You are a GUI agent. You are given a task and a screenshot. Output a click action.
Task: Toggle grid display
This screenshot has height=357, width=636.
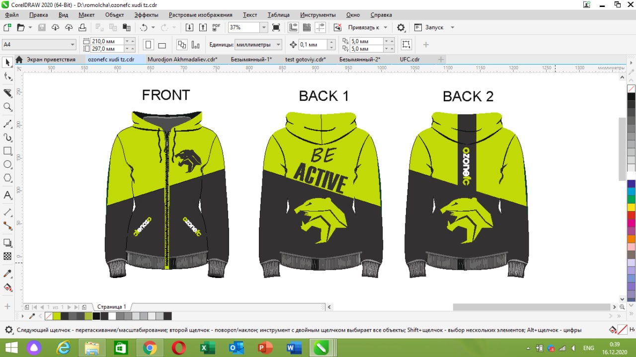click(307, 27)
